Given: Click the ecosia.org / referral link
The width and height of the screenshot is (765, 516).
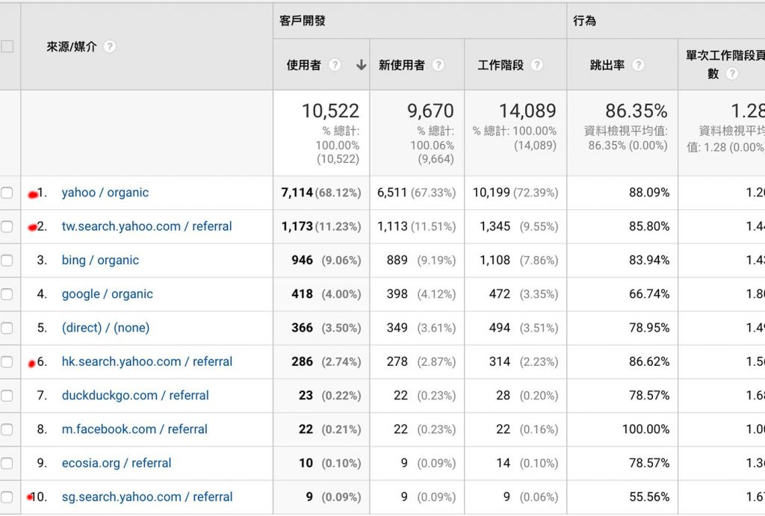Looking at the screenshot, I should coord(117,463).
